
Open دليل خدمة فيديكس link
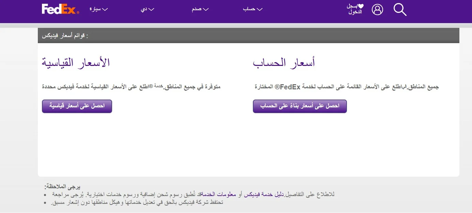point(264,195)
